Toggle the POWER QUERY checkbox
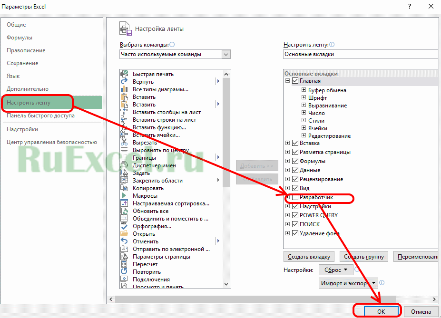The height and width of the screenshot is (318, 441). pyautogui.click(x=295, y=215)
